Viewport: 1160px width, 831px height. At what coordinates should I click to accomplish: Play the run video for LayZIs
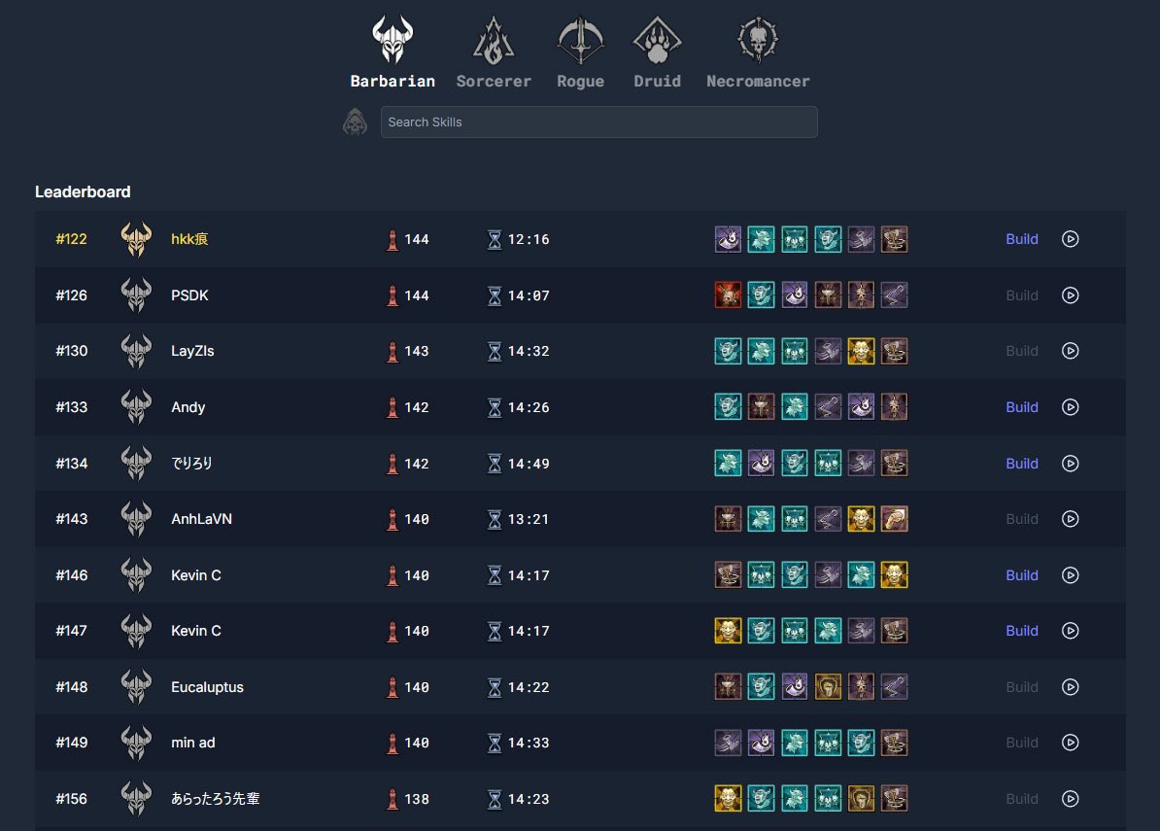tap(1070, 351)
